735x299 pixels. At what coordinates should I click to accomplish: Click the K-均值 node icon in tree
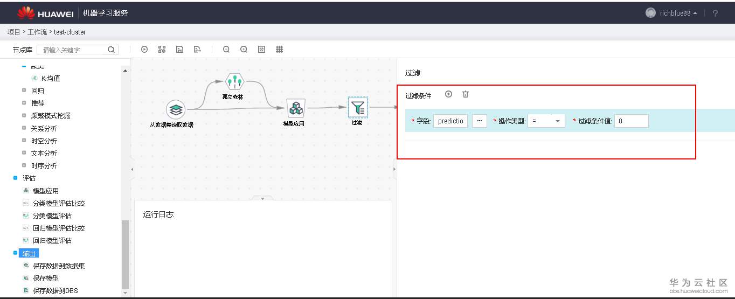coord(34,78)
